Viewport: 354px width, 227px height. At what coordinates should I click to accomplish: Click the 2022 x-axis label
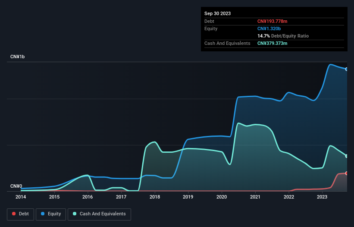point(289,197)
